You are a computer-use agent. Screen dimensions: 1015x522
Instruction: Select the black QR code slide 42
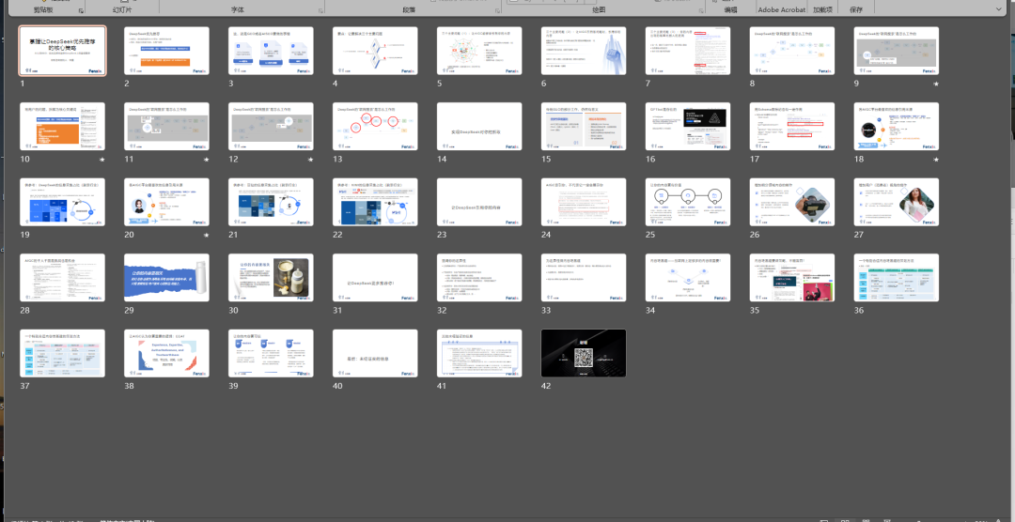pyautogui.click(x=583, y=353)
